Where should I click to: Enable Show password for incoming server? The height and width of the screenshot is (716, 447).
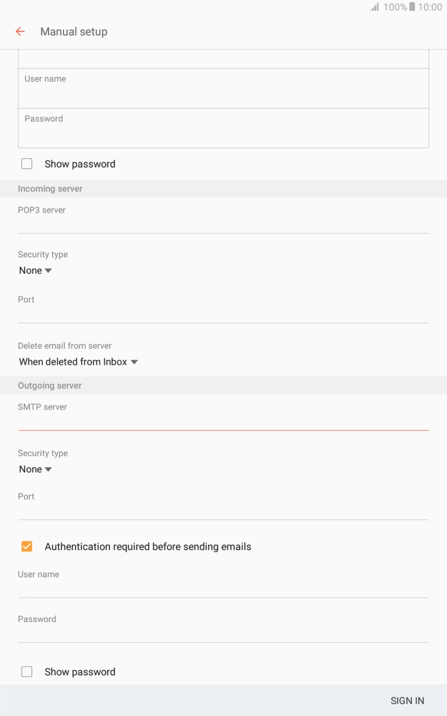27,163
